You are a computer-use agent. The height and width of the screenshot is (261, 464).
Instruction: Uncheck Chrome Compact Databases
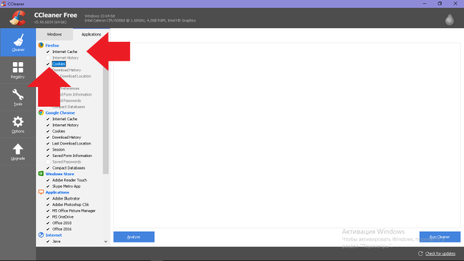point(48,168)
